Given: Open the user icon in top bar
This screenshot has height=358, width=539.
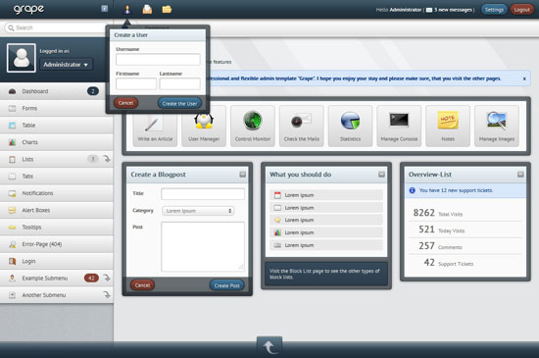Looking at the screenshot, I should tap(127, 9).
